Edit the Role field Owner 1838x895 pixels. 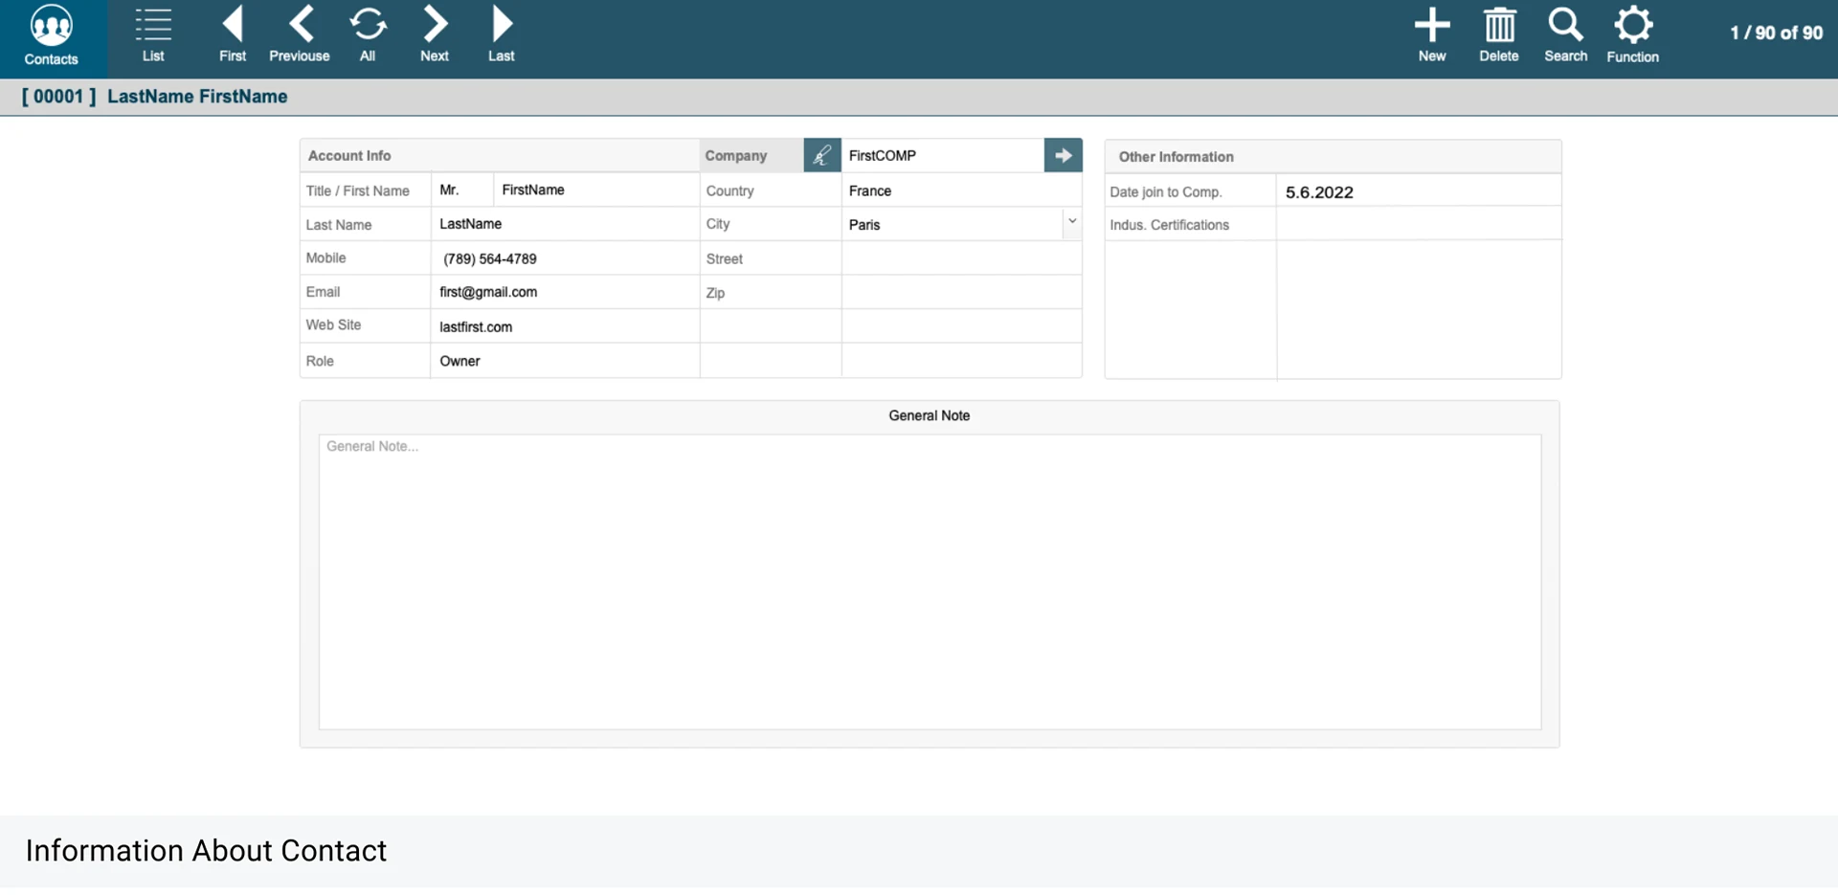click(x=565, y=361)
